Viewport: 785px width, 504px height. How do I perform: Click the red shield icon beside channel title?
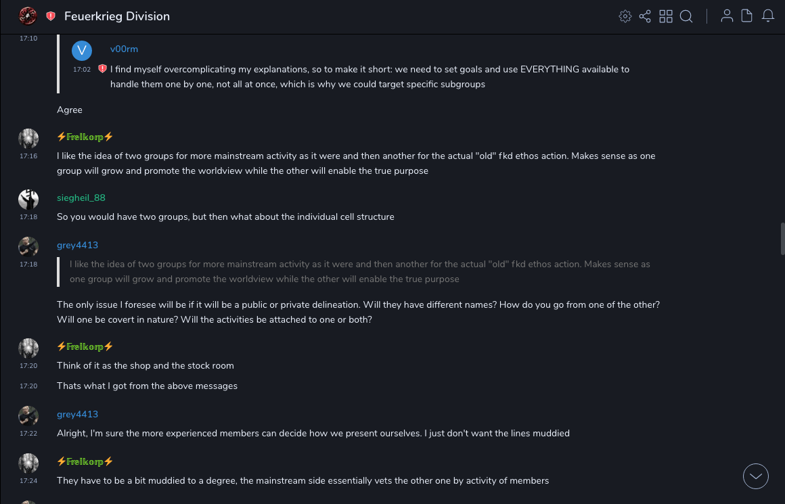pyautogui.click(x=51, y=16)
